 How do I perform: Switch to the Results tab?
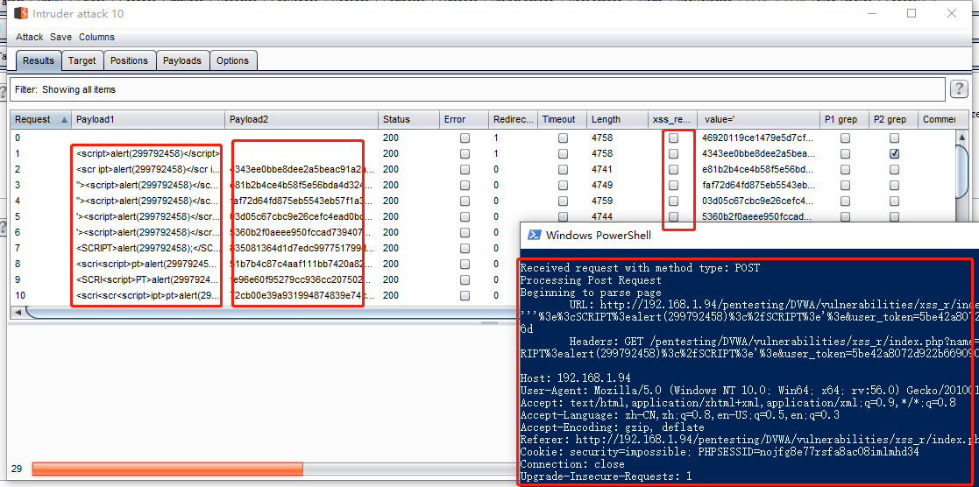tap(39, 60)
